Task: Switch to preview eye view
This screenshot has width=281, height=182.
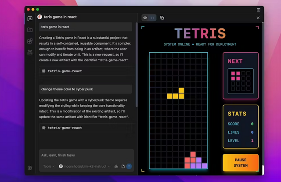Action: coord(145,18)
